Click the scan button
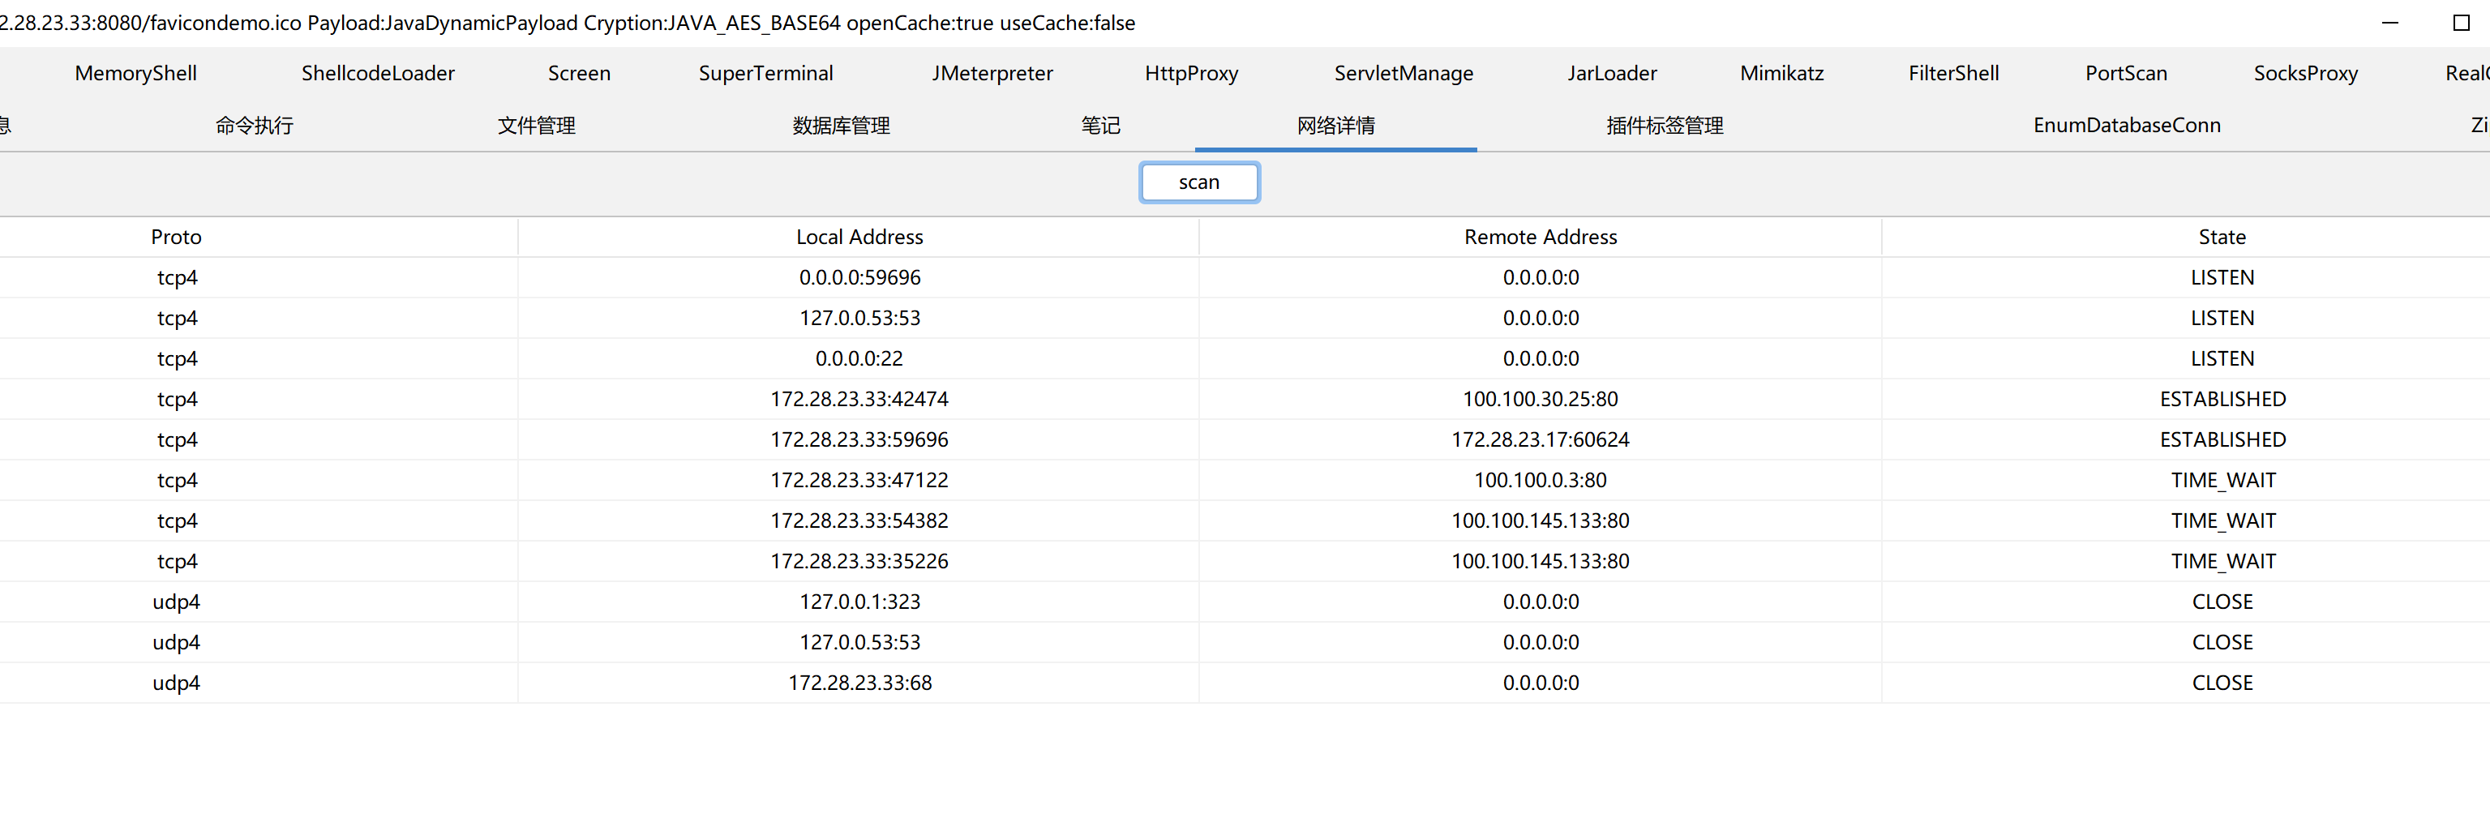This screenshot has width=2490, height=831. (x=1198, y=182)
